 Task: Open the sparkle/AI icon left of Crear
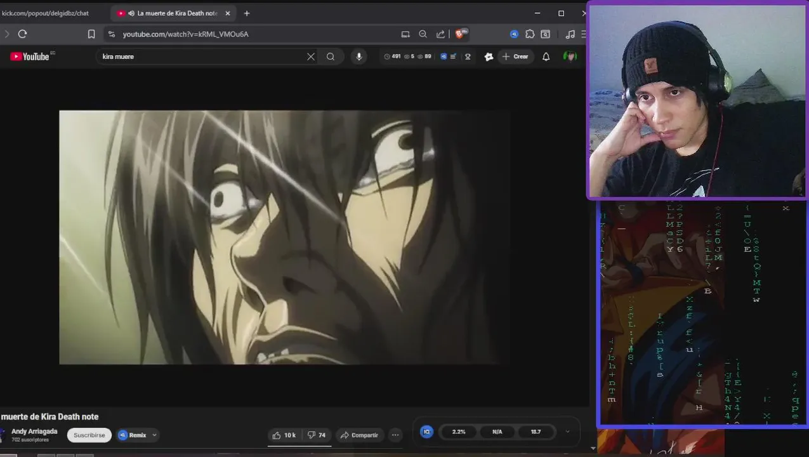pos(489,56)
